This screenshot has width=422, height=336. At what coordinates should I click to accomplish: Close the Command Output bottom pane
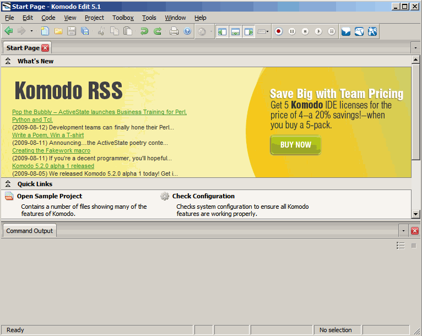[415, 231]
